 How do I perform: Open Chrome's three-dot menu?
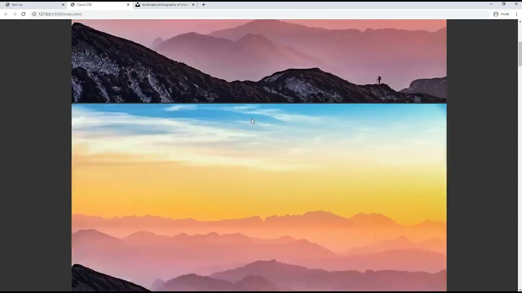(517, 14)
